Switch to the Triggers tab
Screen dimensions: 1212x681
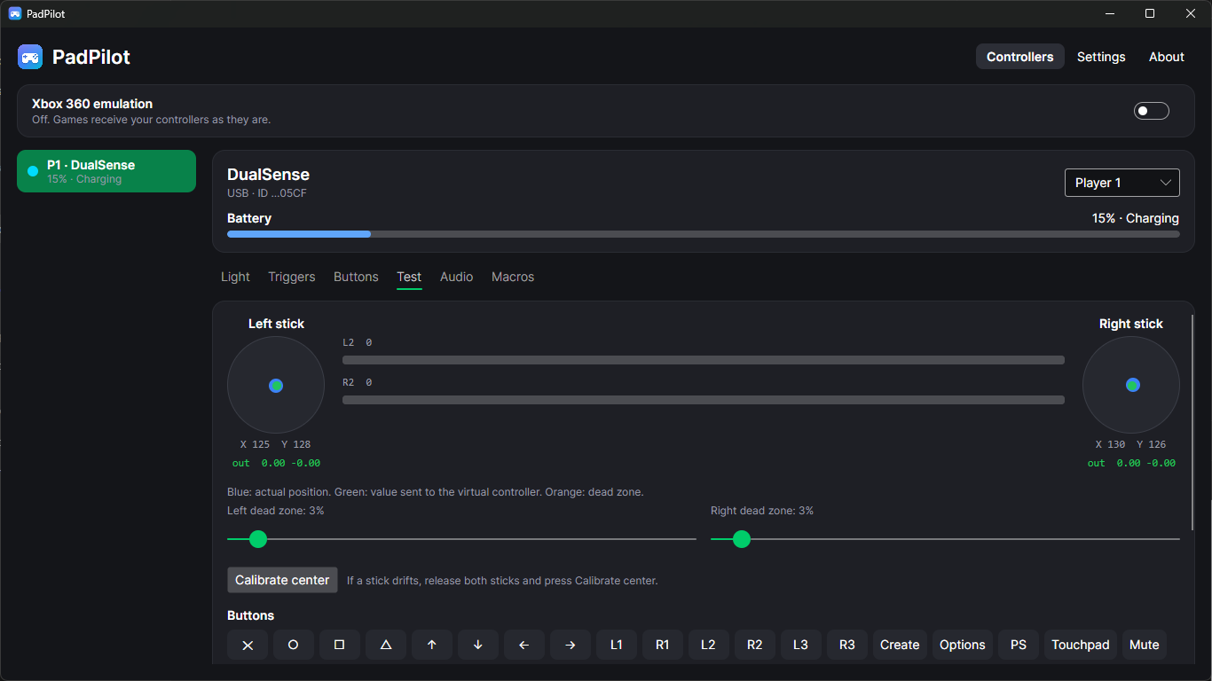(292, 277)
